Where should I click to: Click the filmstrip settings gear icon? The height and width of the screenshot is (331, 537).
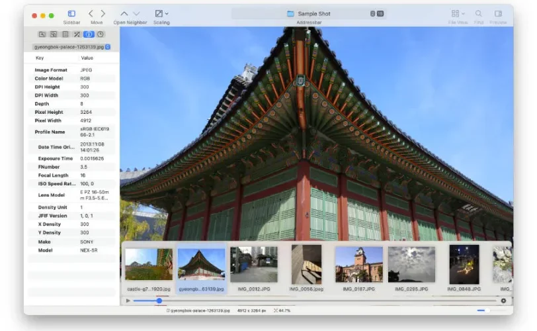pyautogui.click(x=503, y=301)
